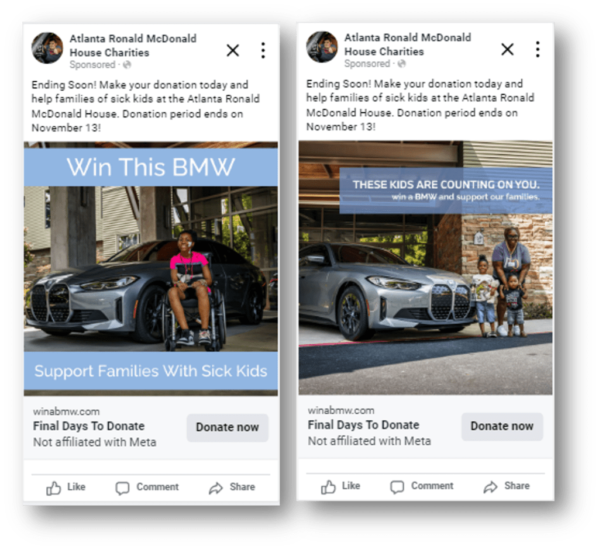Open right ad's profile picture avatar
599x550 pixels.
pyautogui.click(x=322, y=47)
